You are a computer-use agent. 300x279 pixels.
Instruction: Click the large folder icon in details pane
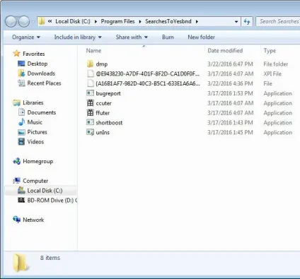click(x=21, y=263)
